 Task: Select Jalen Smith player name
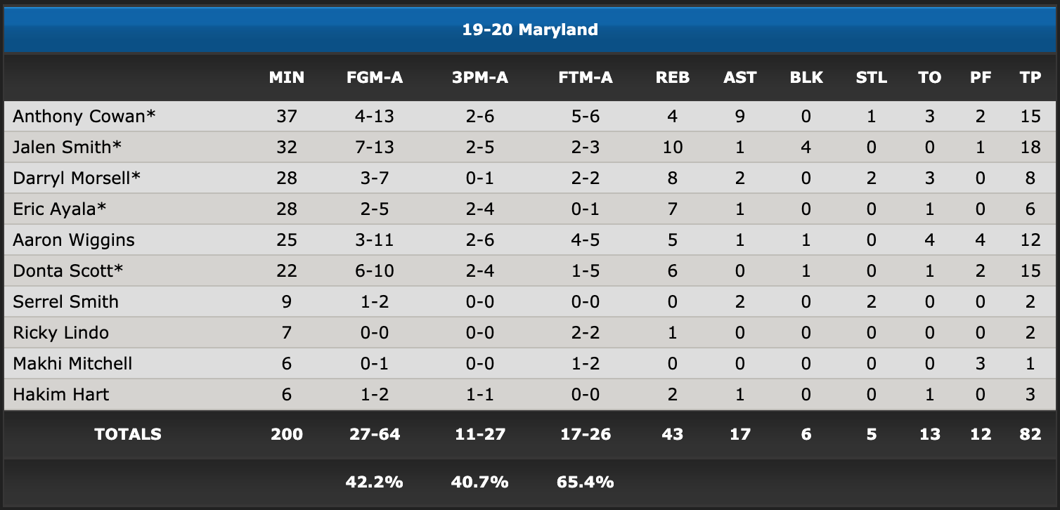click(67, 147)
